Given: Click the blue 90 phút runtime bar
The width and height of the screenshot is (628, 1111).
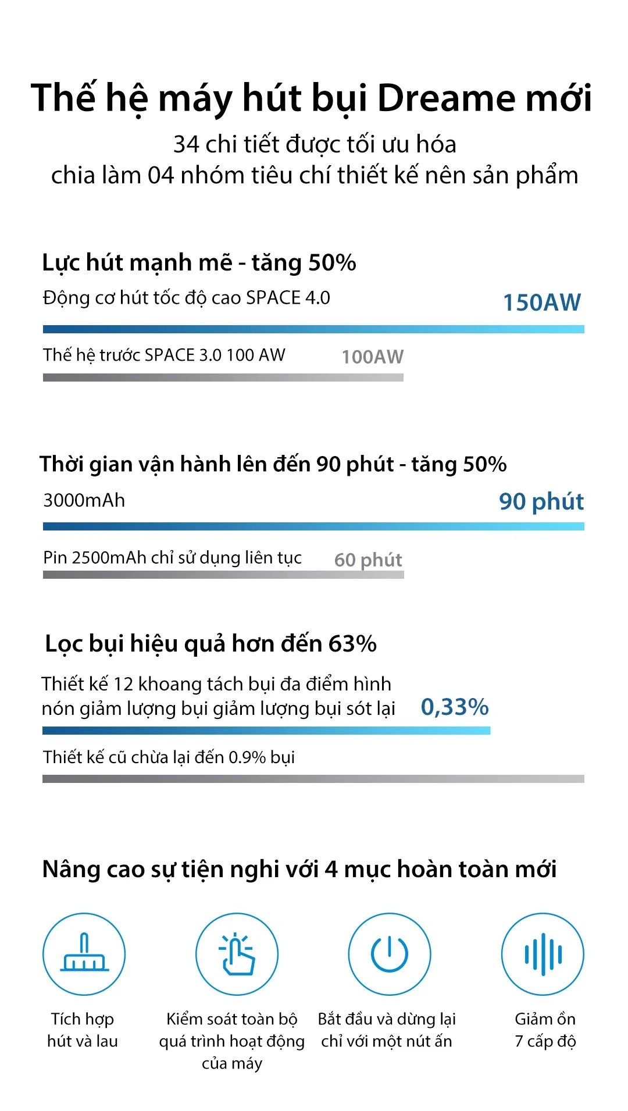Looking at the screenshot, I should (x=313, y=526).
